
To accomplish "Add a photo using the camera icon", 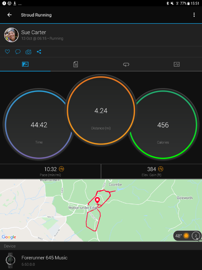I will tap(29, 51).
